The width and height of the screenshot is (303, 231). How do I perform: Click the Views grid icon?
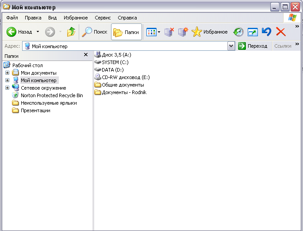coord(151,32)
